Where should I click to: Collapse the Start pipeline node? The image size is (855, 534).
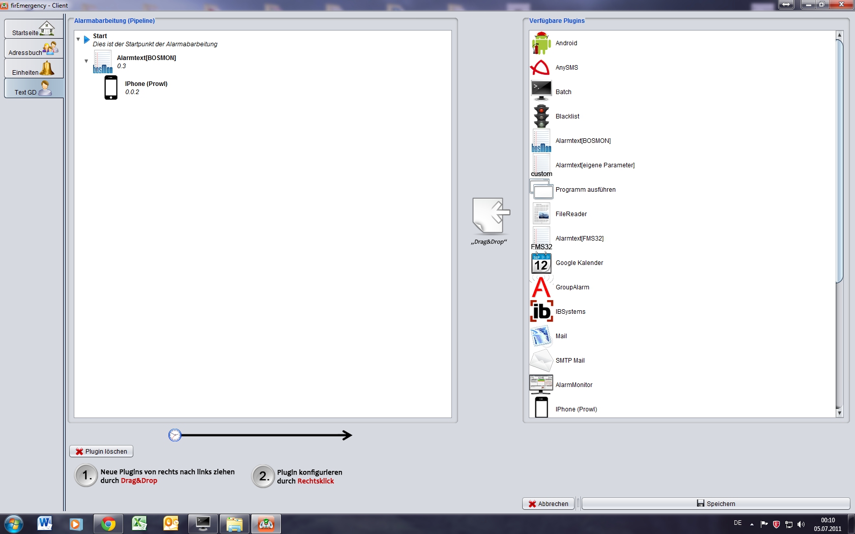78,39
